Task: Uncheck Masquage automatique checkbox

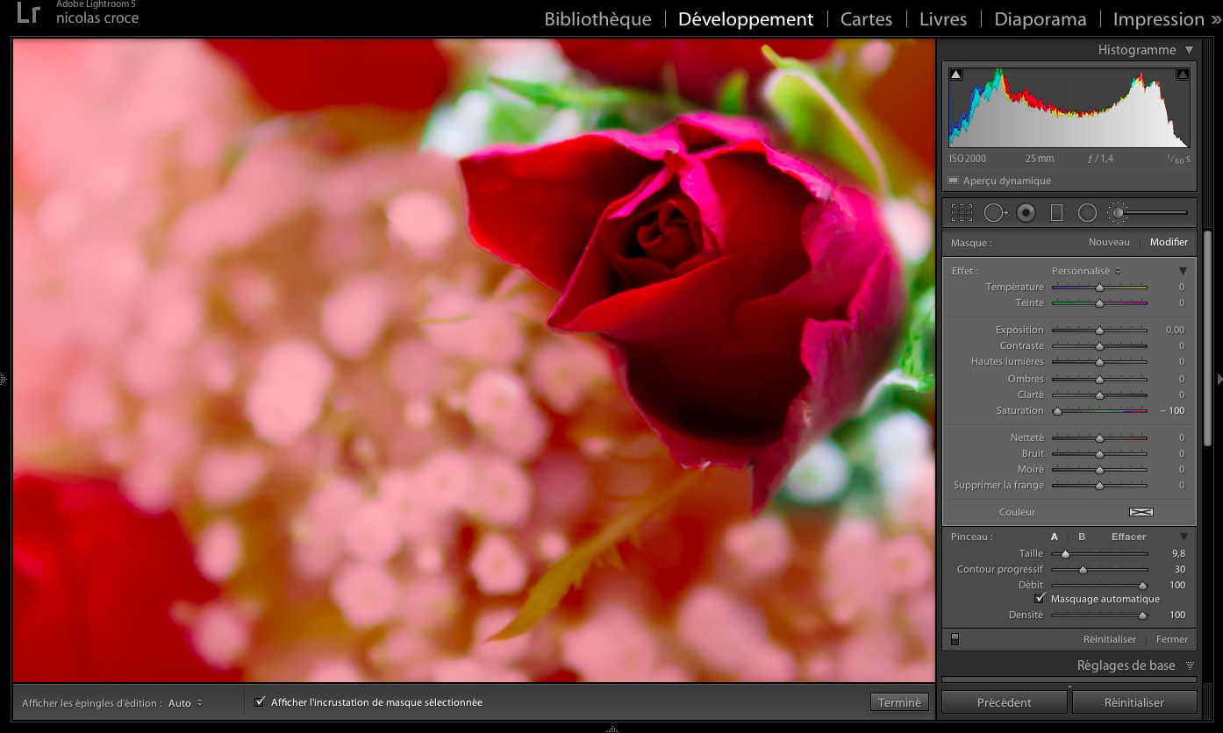Action: [1041, 599]
